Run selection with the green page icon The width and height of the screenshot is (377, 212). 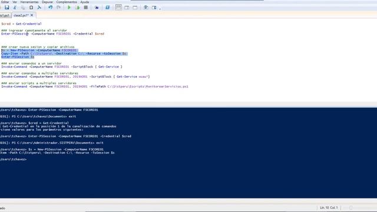[77, 8]
